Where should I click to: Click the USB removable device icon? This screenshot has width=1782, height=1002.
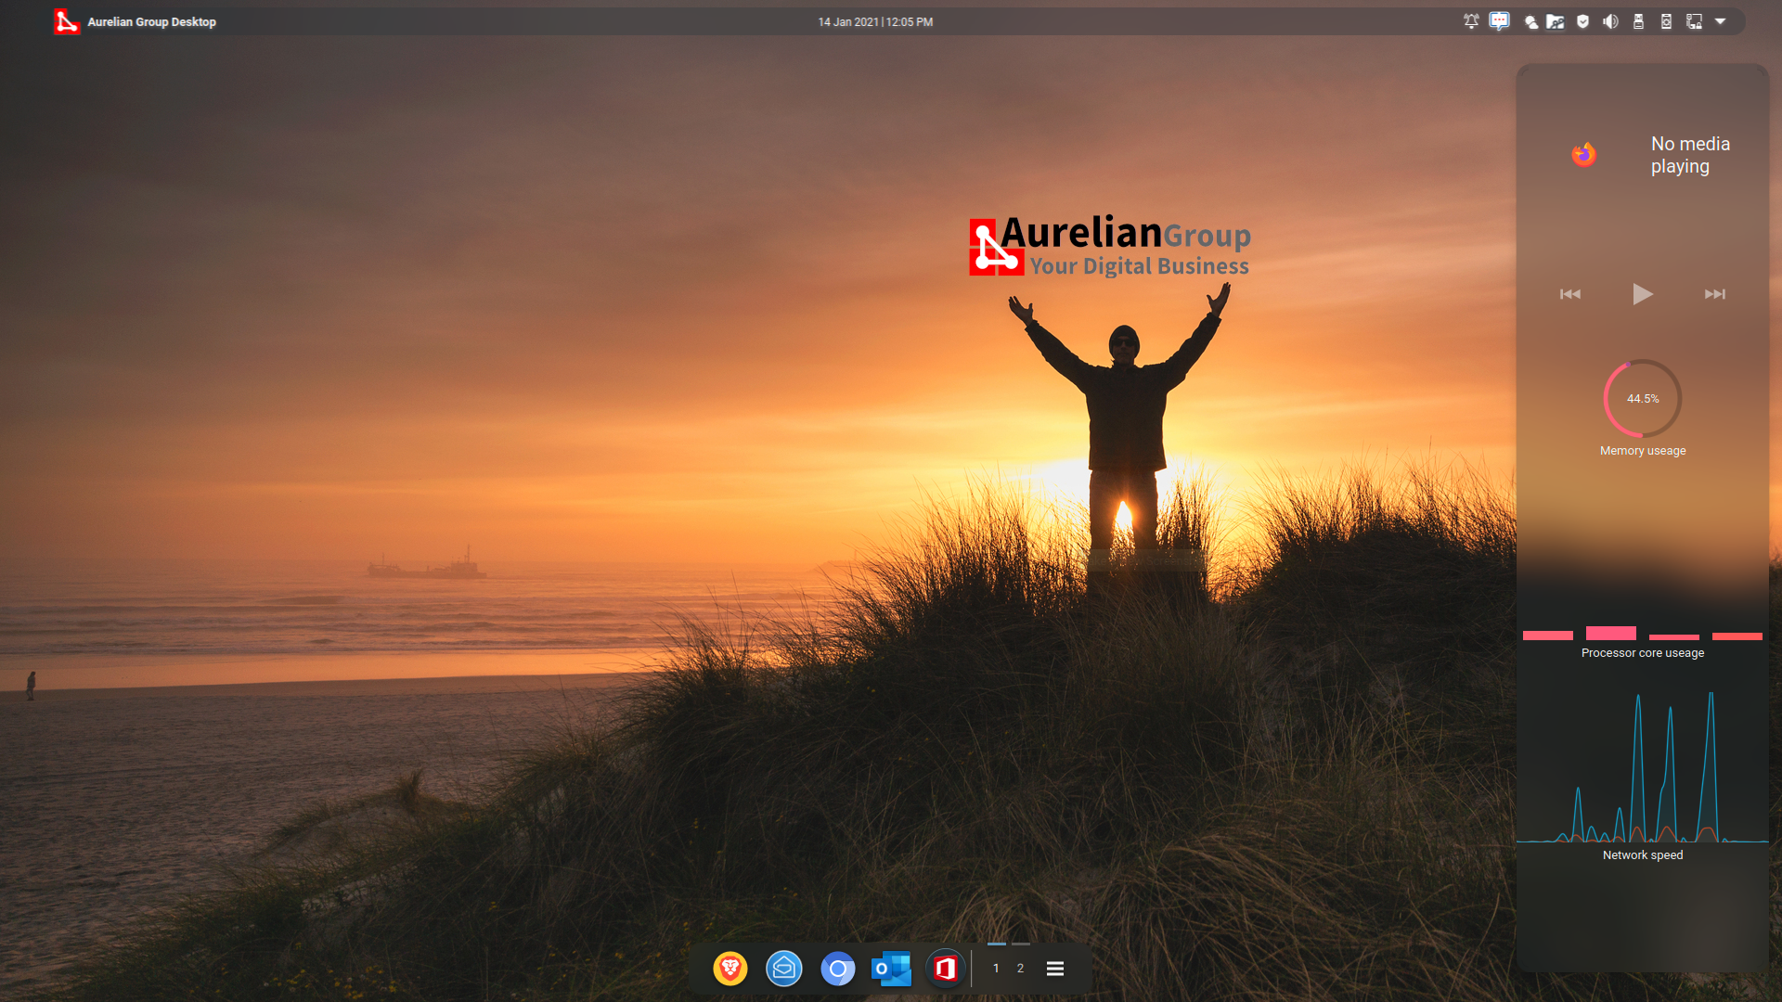1638,22
